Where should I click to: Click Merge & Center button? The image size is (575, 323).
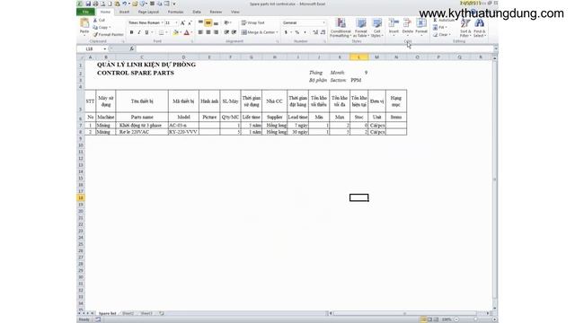click(258, 32)
